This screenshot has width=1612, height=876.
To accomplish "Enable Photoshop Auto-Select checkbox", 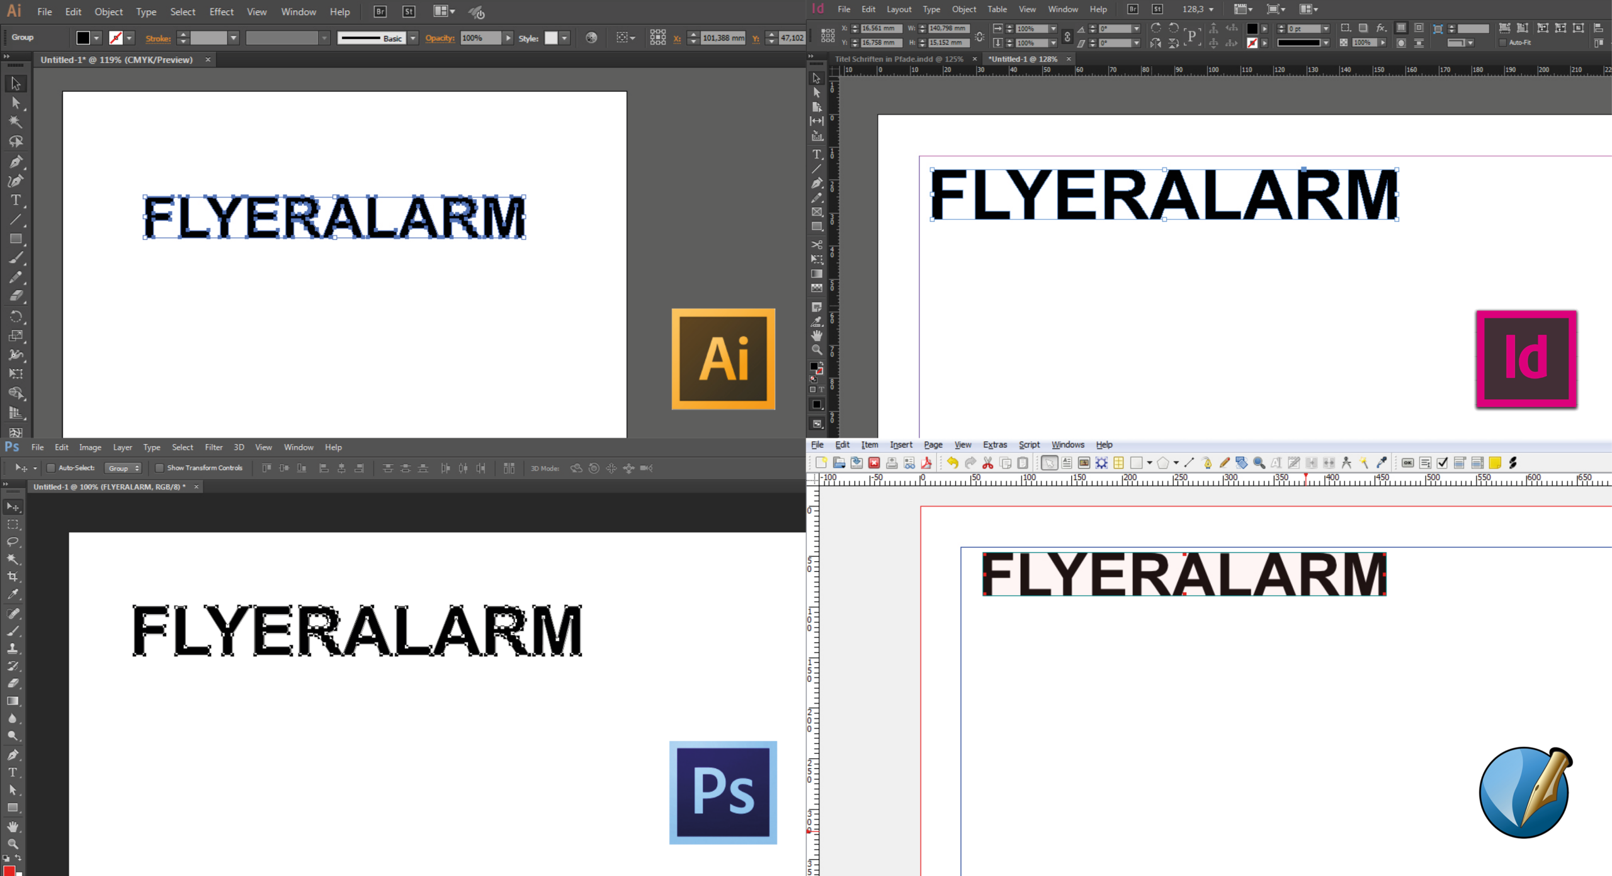I will pos(51,468).
